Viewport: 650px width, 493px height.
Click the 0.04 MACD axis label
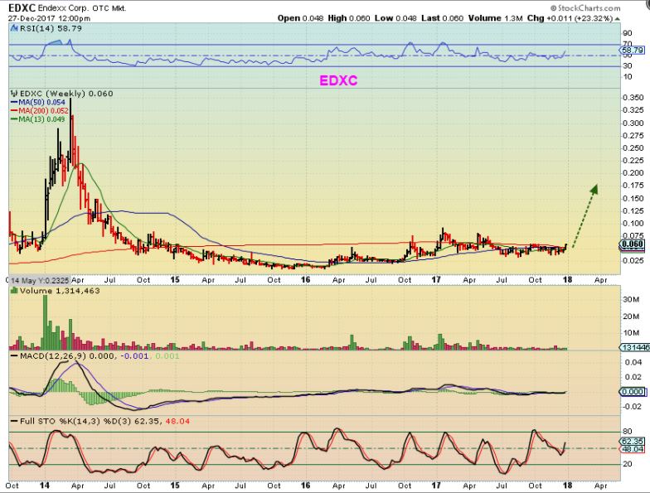[633, 363]
